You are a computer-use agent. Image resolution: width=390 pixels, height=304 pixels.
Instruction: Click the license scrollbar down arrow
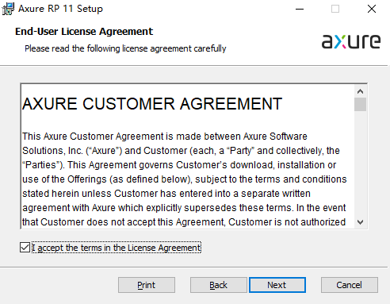[360, 222]
